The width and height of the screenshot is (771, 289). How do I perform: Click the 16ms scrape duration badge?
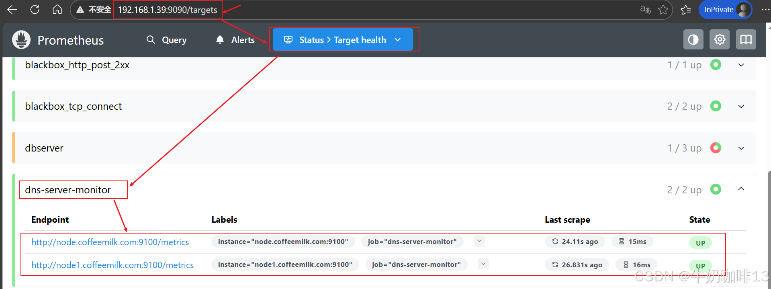(x=636, y=264)
